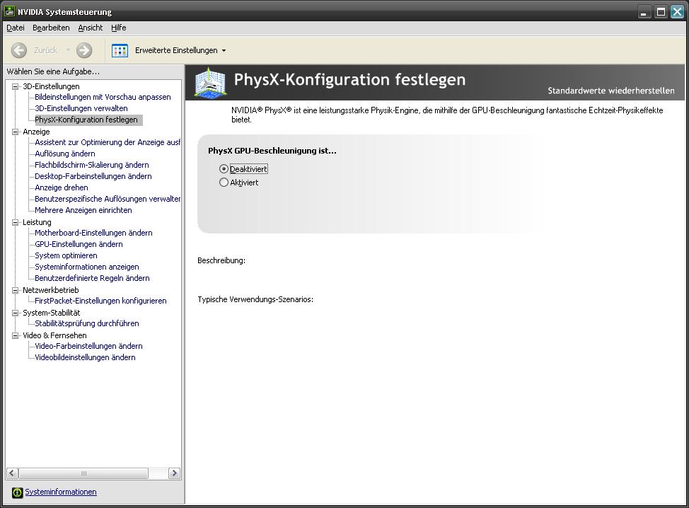Open Bildeinstellungen mit Vorschau anpassen
Viewport: 689px width, 508px height.
[x=103, y=97]
